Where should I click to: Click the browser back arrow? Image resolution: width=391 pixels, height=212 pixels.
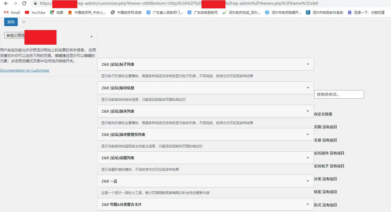pos(6,3)
